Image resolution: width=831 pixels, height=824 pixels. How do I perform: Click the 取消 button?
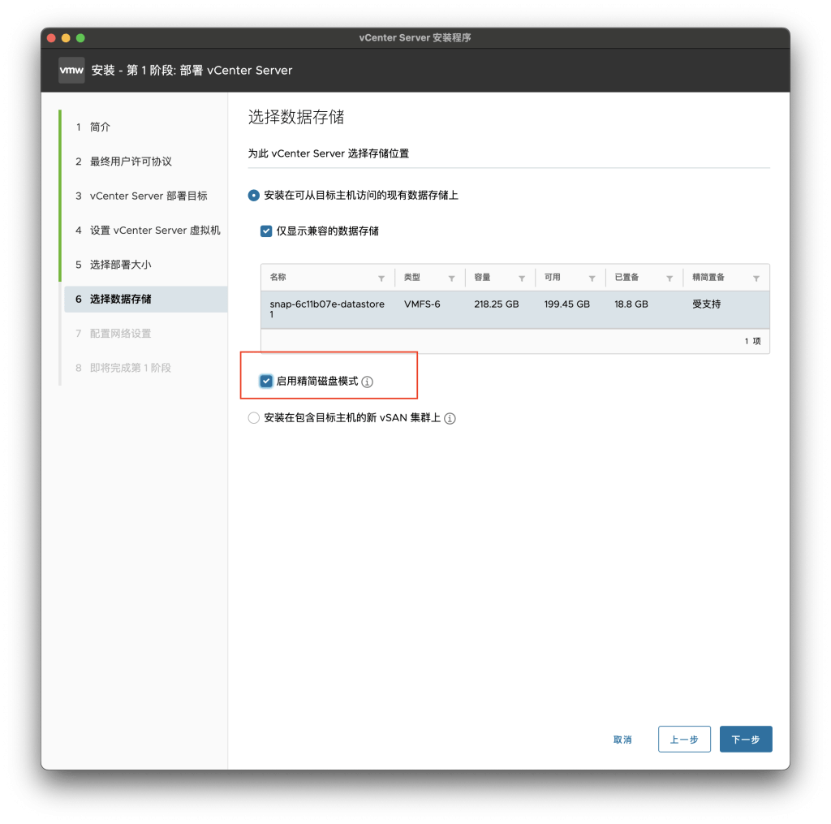point(622,740)
